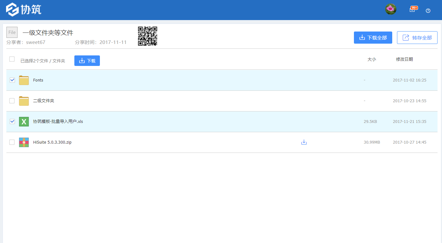This screenshot has width=442, height=243.
Task: Toggle the select-all checkbox
Action: [12, 59]
